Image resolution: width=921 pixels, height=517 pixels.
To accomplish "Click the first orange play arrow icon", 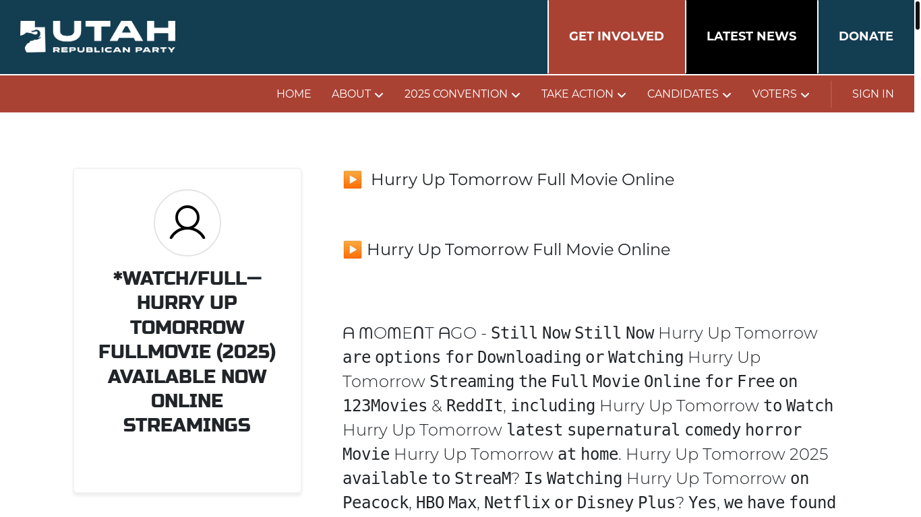I will point(353,180).
